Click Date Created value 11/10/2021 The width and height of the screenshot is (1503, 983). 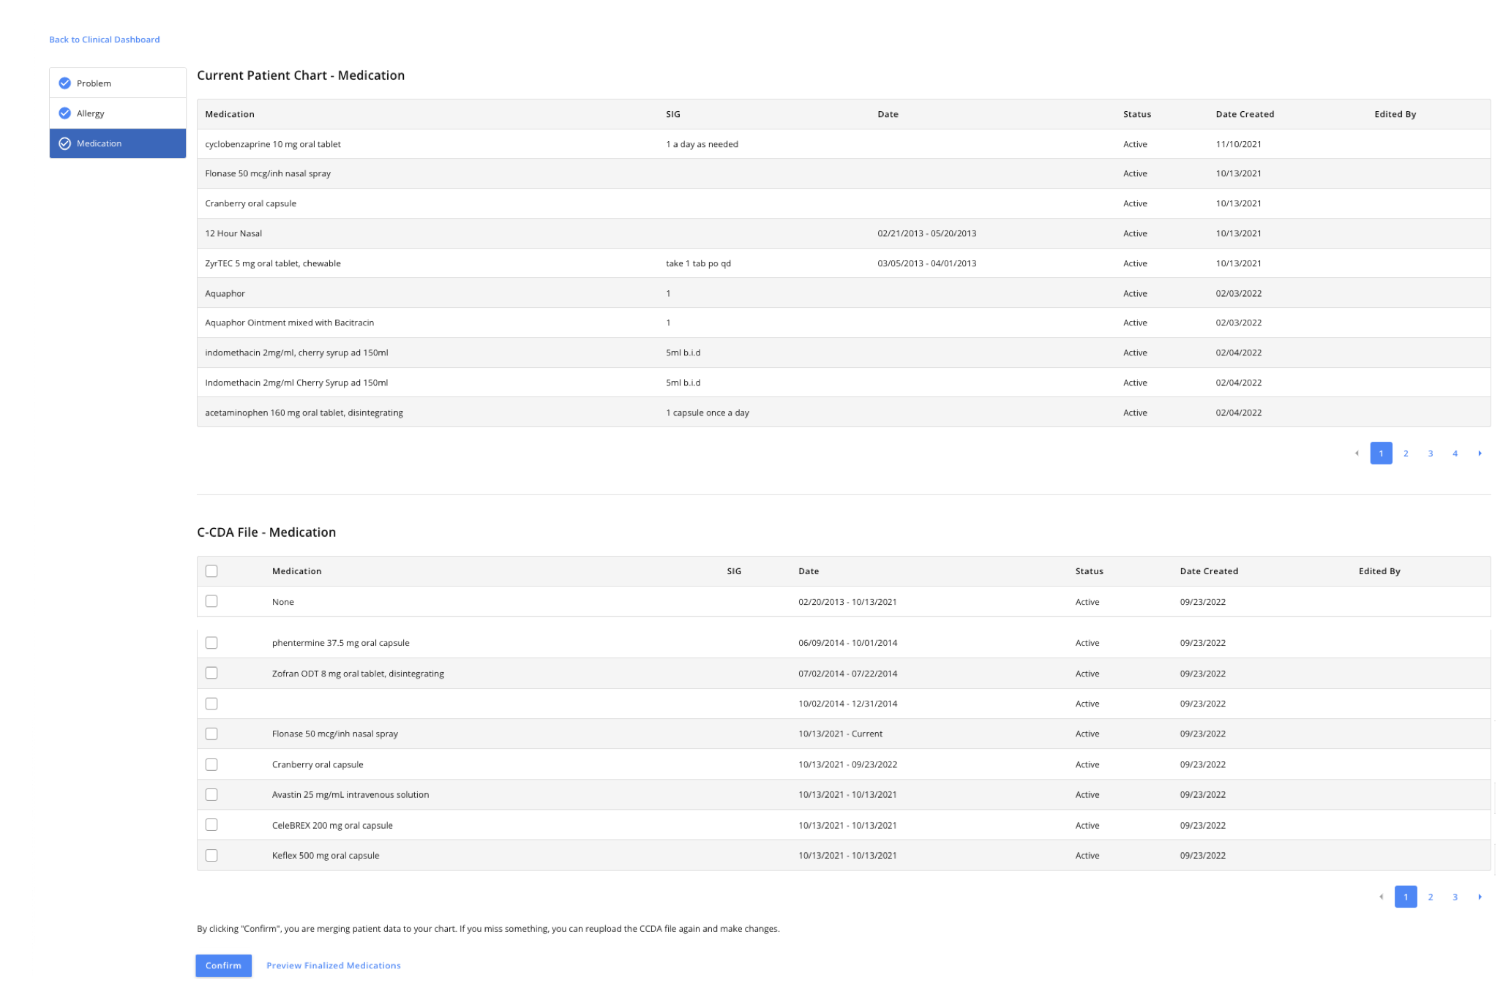[x=1238, y=144]
